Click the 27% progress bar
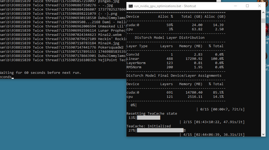269x150 pixels. click(160, 130)
